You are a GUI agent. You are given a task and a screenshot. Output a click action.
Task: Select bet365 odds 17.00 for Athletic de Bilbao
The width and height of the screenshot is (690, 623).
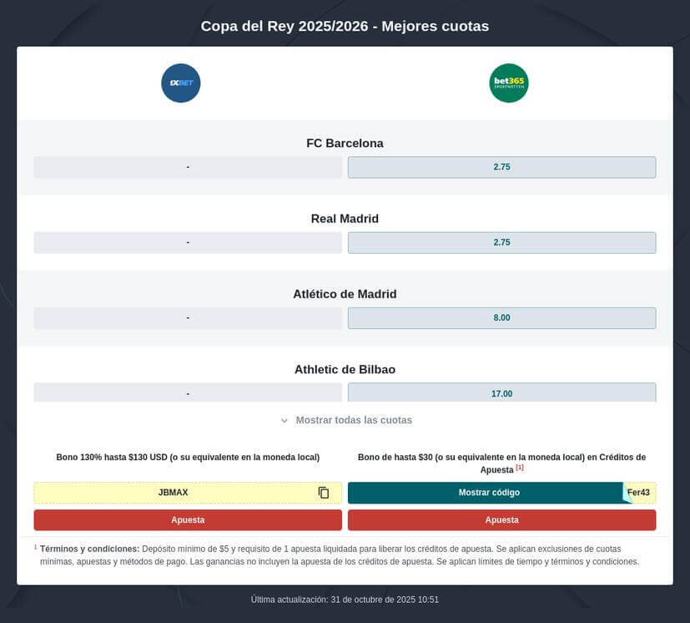(501, 393)
